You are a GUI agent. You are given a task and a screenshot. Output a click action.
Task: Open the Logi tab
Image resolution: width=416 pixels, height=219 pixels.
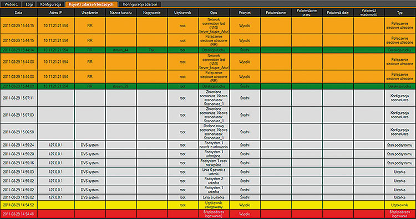tap(29, 4)
